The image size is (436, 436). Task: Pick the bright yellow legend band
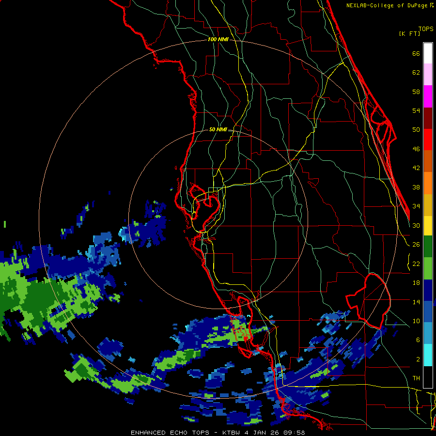(x=428, y=226)
